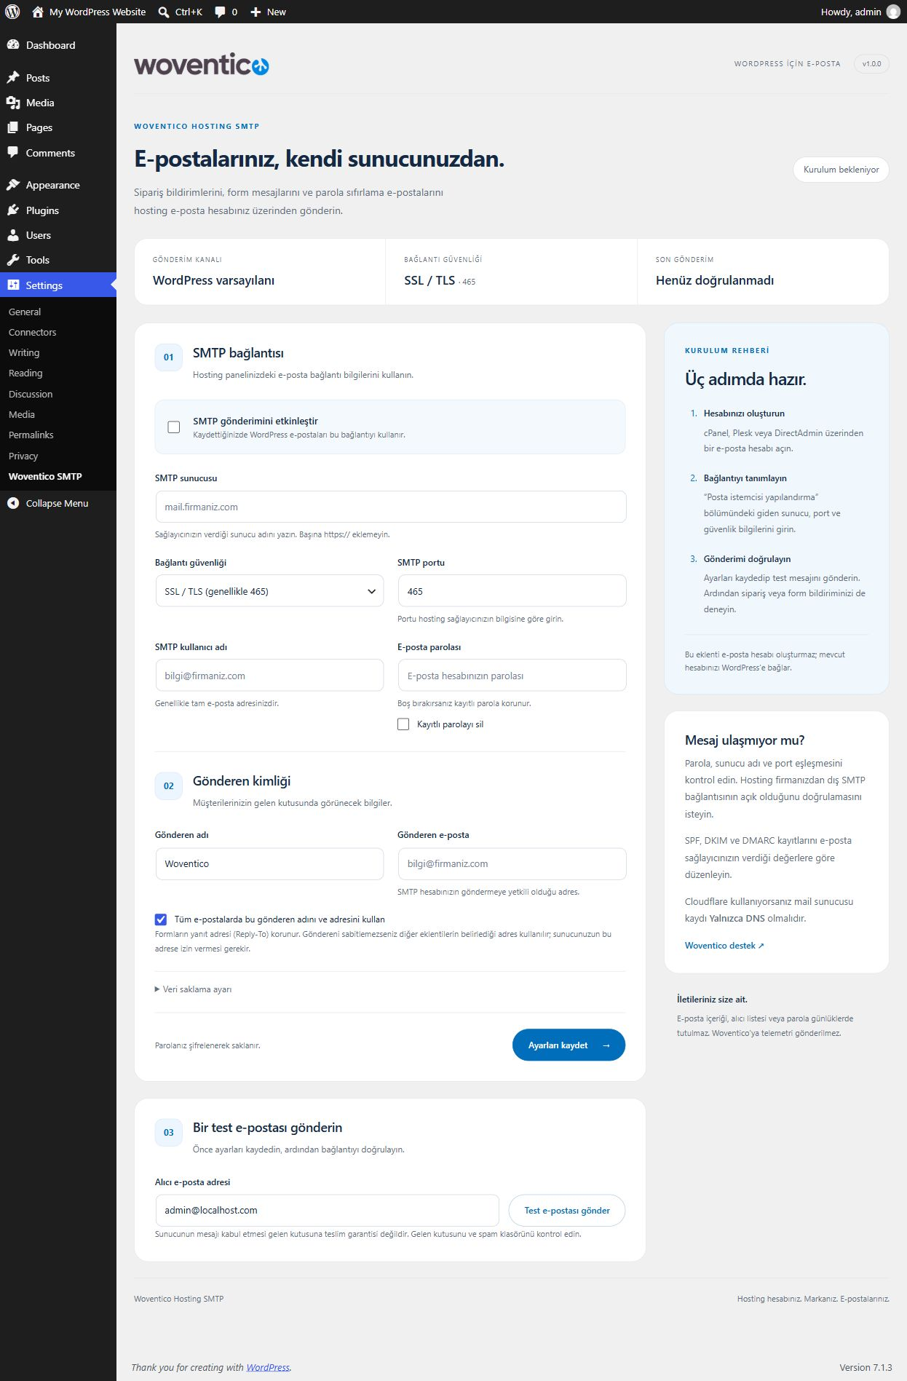The height and width of the screenshot is (1381, 907).
Task: Open the Bağlantı güvenliği SSL / TLS dropdown
Action: pyautogui.click(x=269, y=591)
